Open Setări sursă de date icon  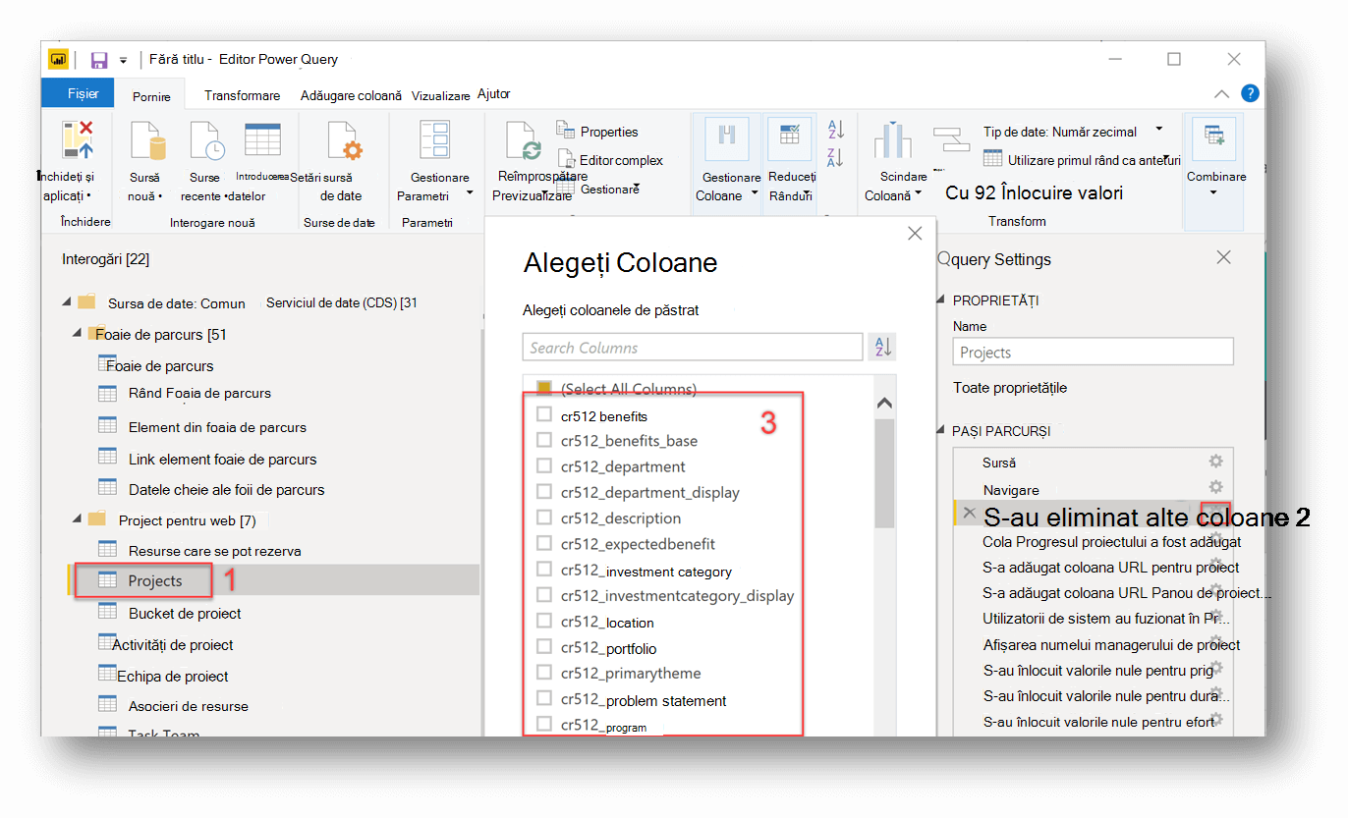(345, 141)
